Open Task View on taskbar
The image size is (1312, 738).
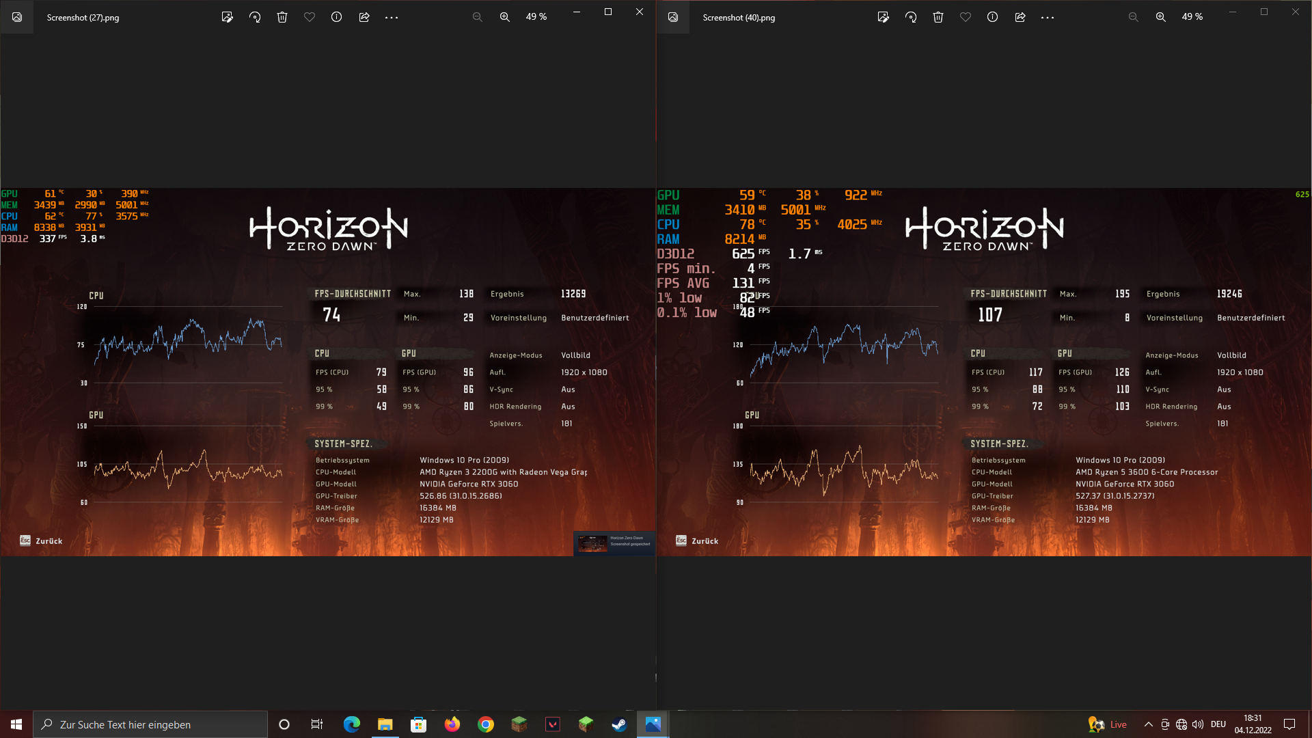pyautogui.click(x=317, y=724)
